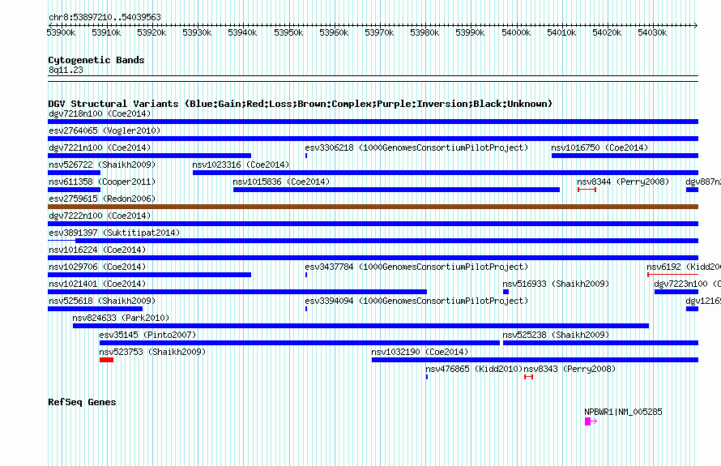Open nsv523753 (Shaikh2009) label
721x466 pixels.
point(152,352)
